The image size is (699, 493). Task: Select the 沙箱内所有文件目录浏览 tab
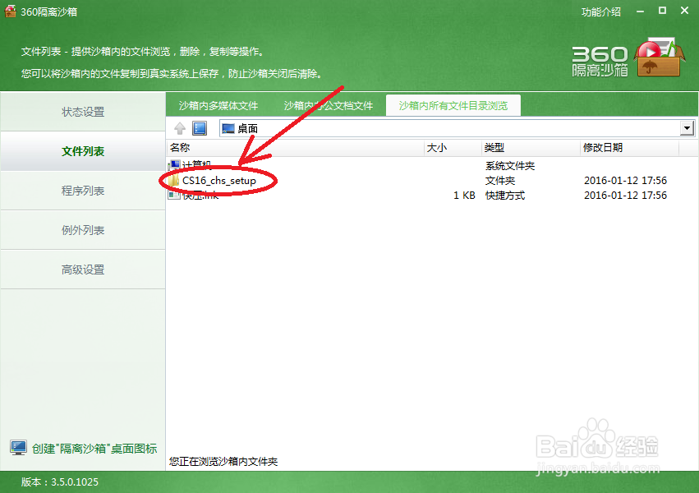453,105
